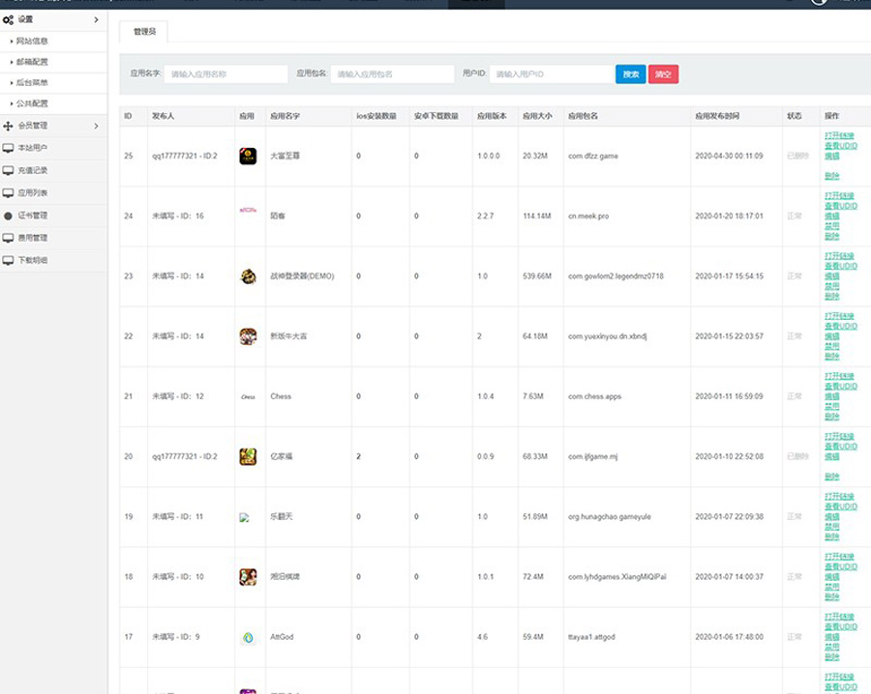Collapse the 设置 section using its chevron
Image resolution: width=871 pixels, height=694 pixels.
96,19
